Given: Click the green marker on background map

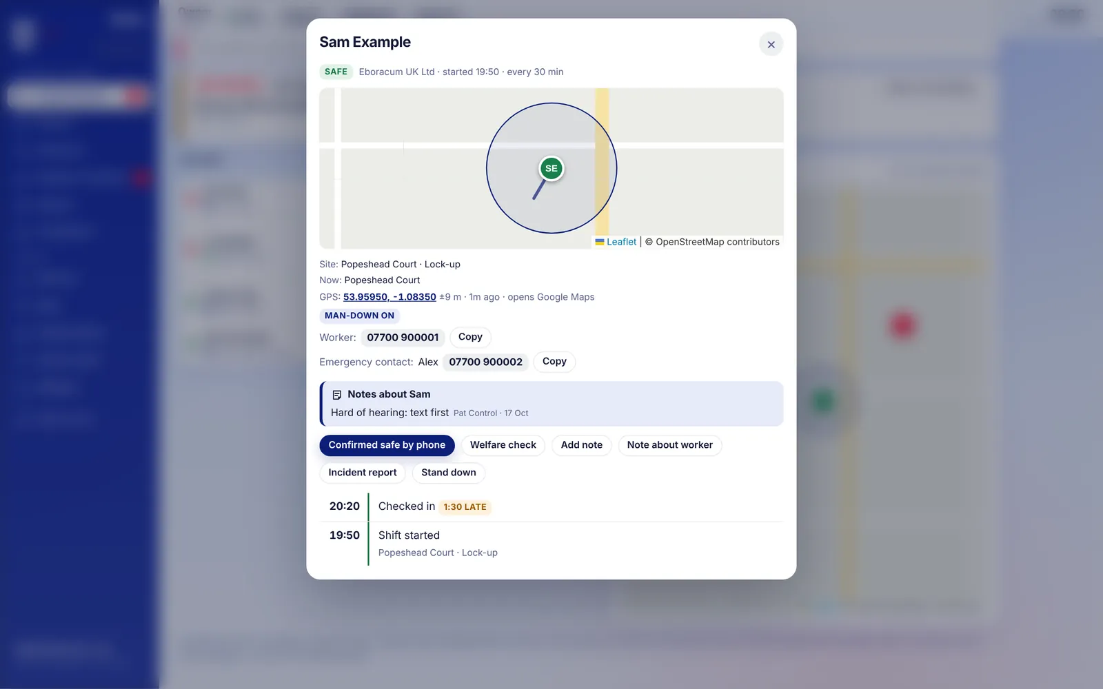Looking at the screenshot, I should click(823, 400).
